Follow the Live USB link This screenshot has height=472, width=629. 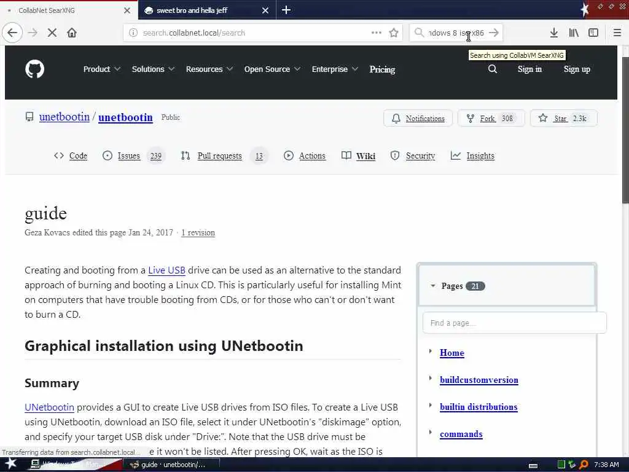coord(166,270)
